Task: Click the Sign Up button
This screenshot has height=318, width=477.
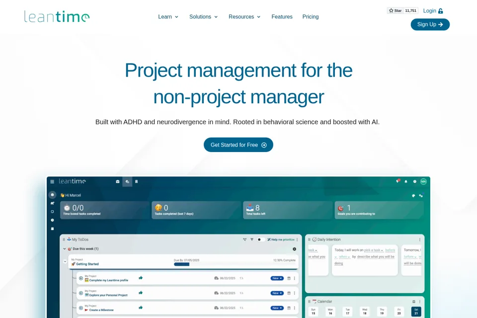Action: [430, 24]
